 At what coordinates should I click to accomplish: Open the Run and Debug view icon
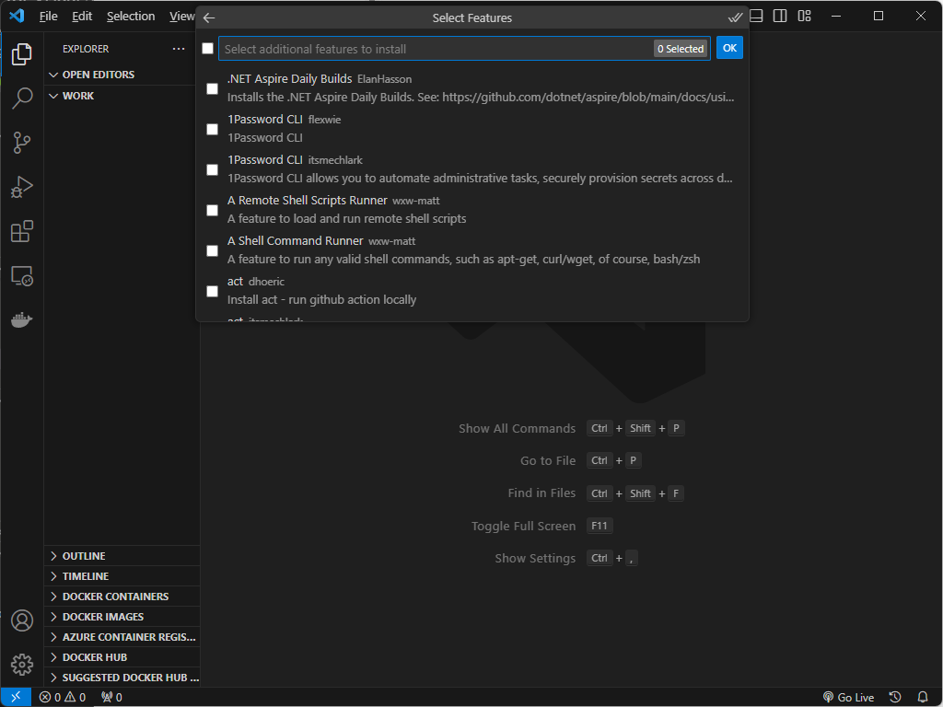click(22, 187)
